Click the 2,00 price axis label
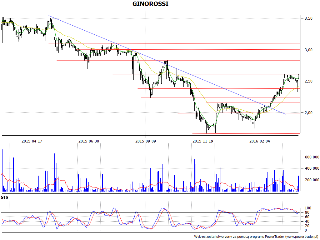 pyautogui.click(x=308, y=112)
